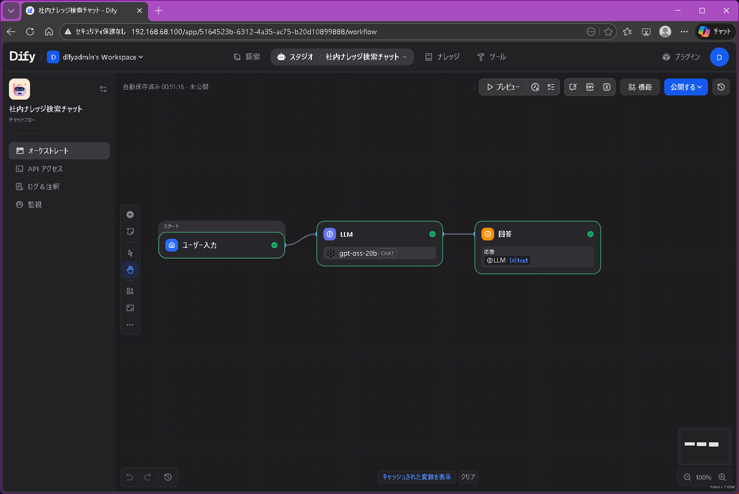Open the オーケストレート sidebar item
The width and height of the screenshot is (739, 494).
(59, 151)
